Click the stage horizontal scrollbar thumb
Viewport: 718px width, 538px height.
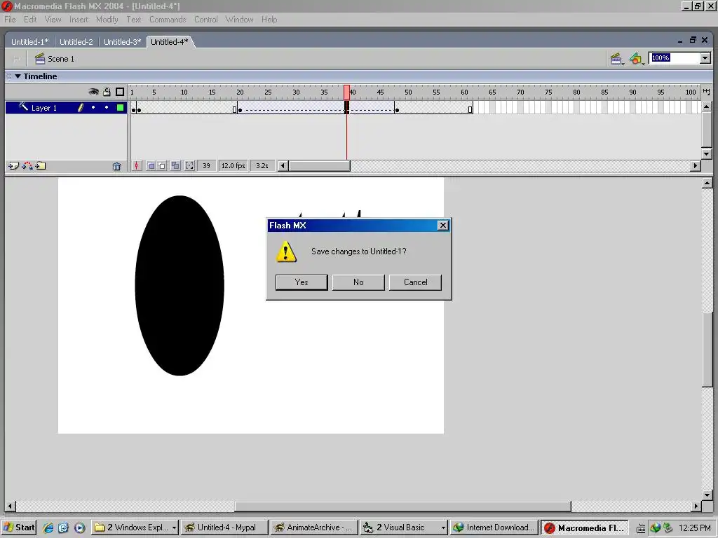click(x=403, y=506)
